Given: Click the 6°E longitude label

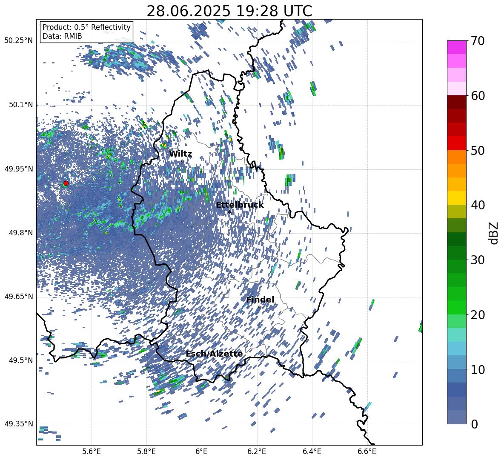Looking at the screenshot, I should [201, 451].
